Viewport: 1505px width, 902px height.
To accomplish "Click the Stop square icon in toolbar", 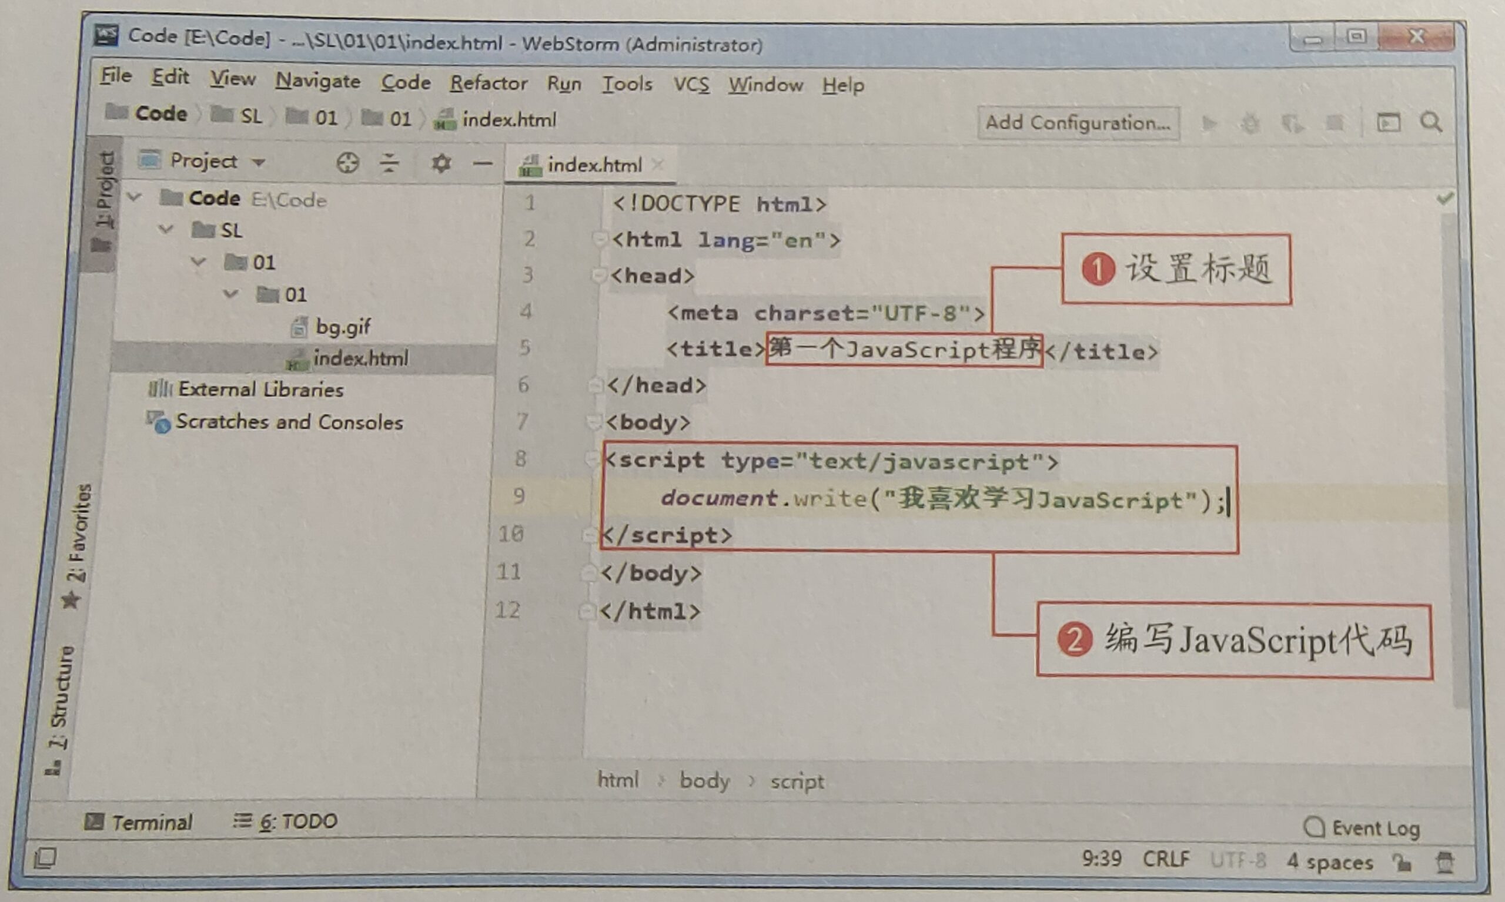I will pyautogui.click(x=1334, y=124).
